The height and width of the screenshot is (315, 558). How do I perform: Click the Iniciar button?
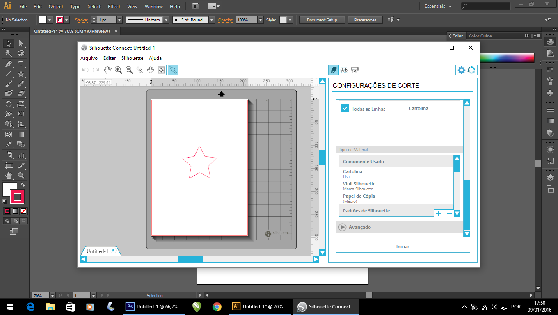point(402,247)
